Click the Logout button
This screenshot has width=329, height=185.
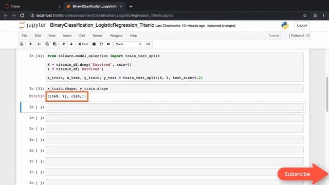302,25
